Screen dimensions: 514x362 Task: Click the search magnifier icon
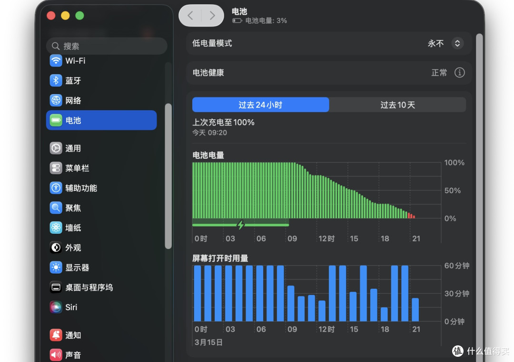coord(56,46)
